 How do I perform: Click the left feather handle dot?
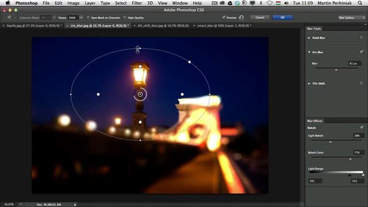point(98,94)
